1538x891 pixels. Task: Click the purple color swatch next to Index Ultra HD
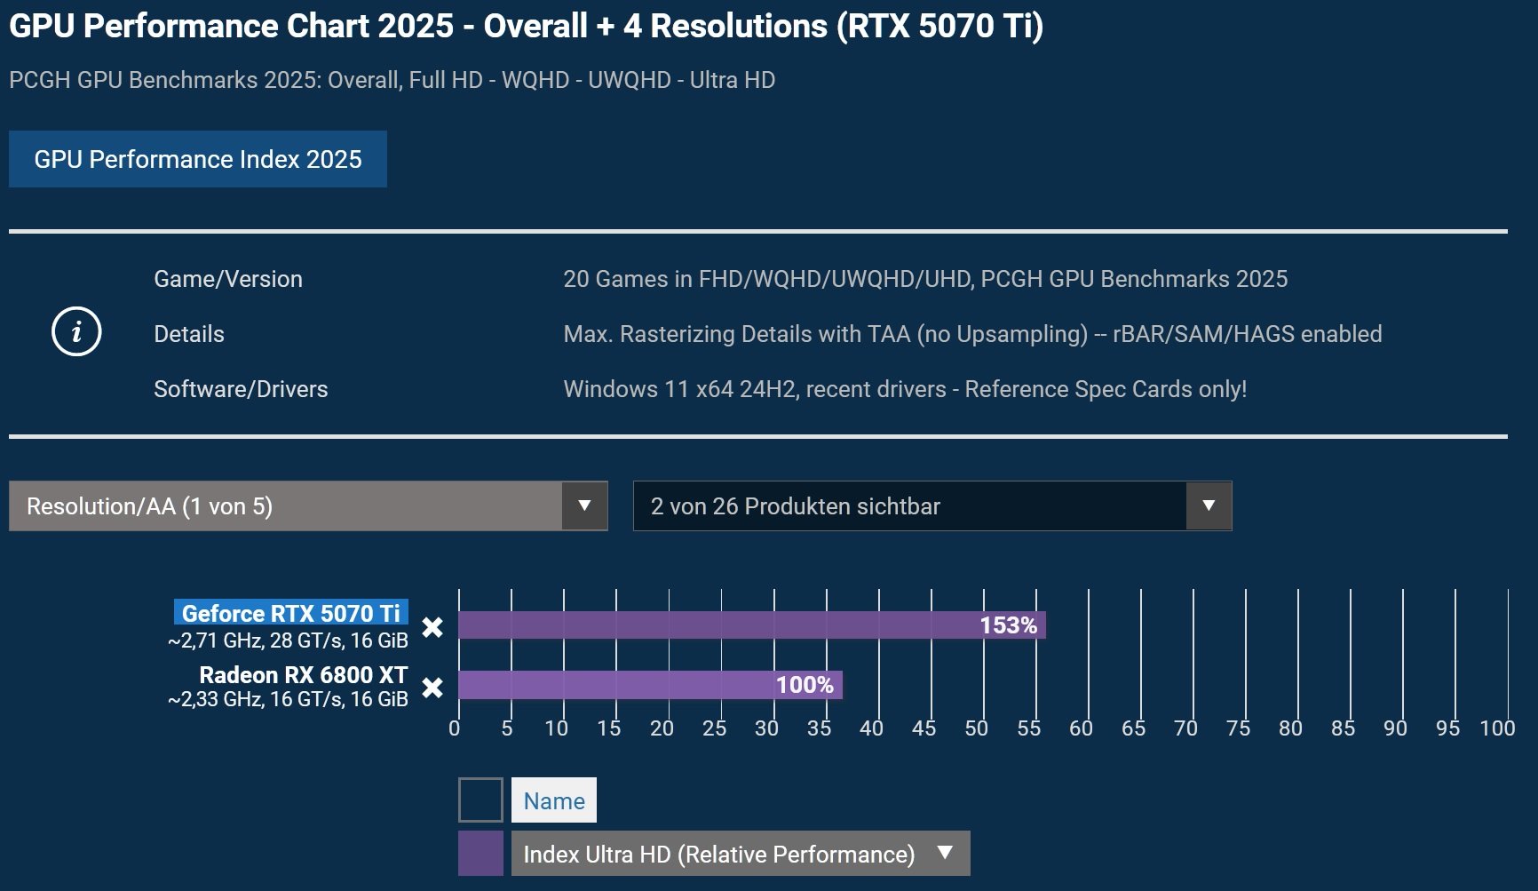(480, 854)
